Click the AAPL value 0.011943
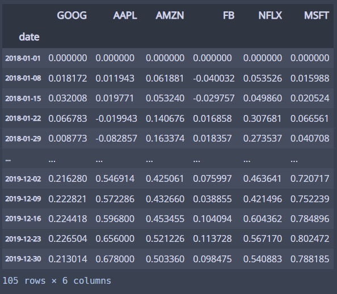 [x=115, y=78]
